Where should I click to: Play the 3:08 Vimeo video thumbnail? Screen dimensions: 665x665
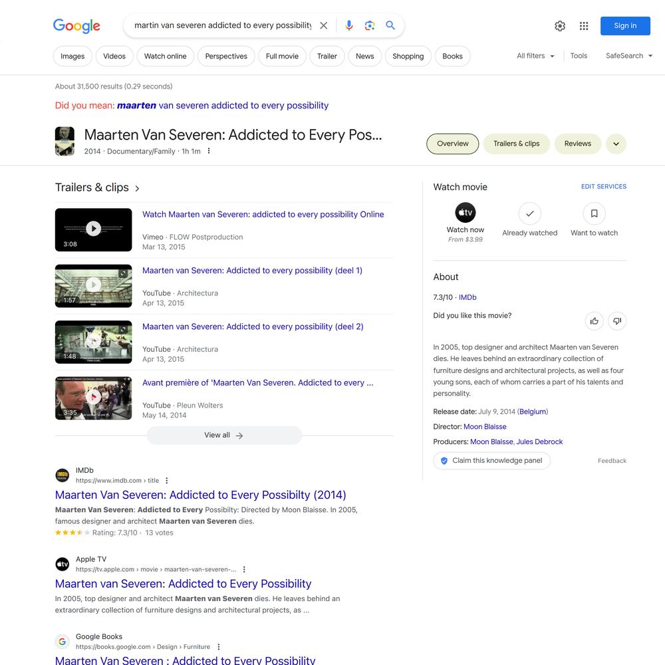(x=93, y=230)
